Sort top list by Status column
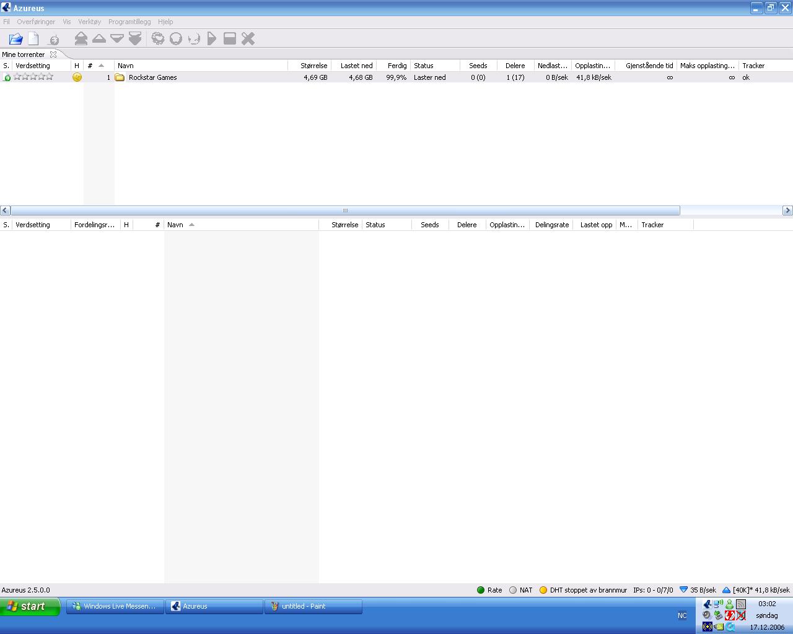 click(x=435, y=66)
